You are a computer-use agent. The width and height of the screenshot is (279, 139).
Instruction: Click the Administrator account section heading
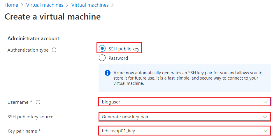pos(33,38)
